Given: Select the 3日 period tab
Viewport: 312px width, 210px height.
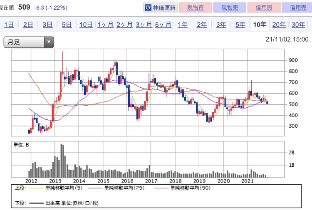Looking at the screenshot, I should (47, 25).
